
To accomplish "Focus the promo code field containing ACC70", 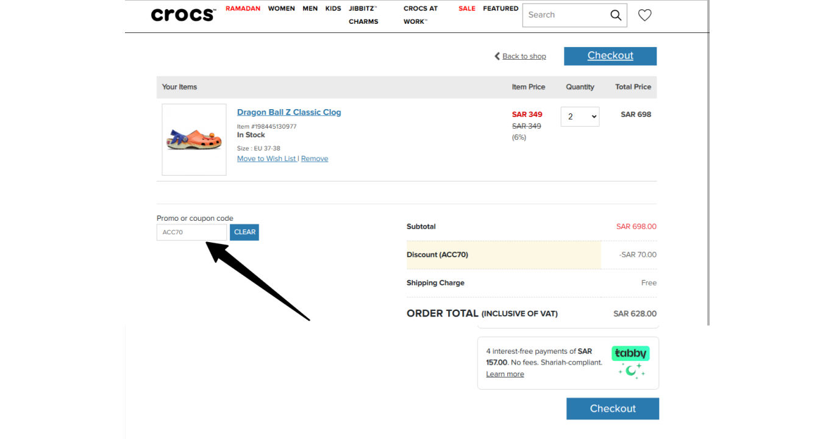I will (191, 232).
